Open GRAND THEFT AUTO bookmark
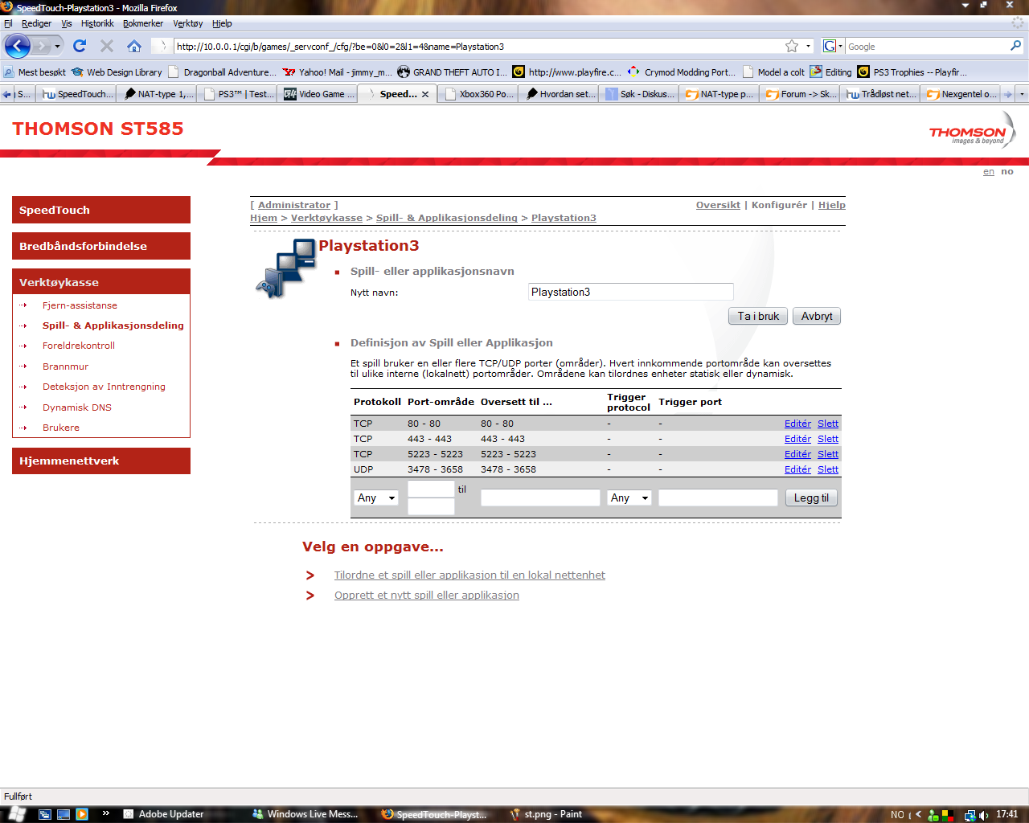The image size is (1029, 823). point(453,72)
